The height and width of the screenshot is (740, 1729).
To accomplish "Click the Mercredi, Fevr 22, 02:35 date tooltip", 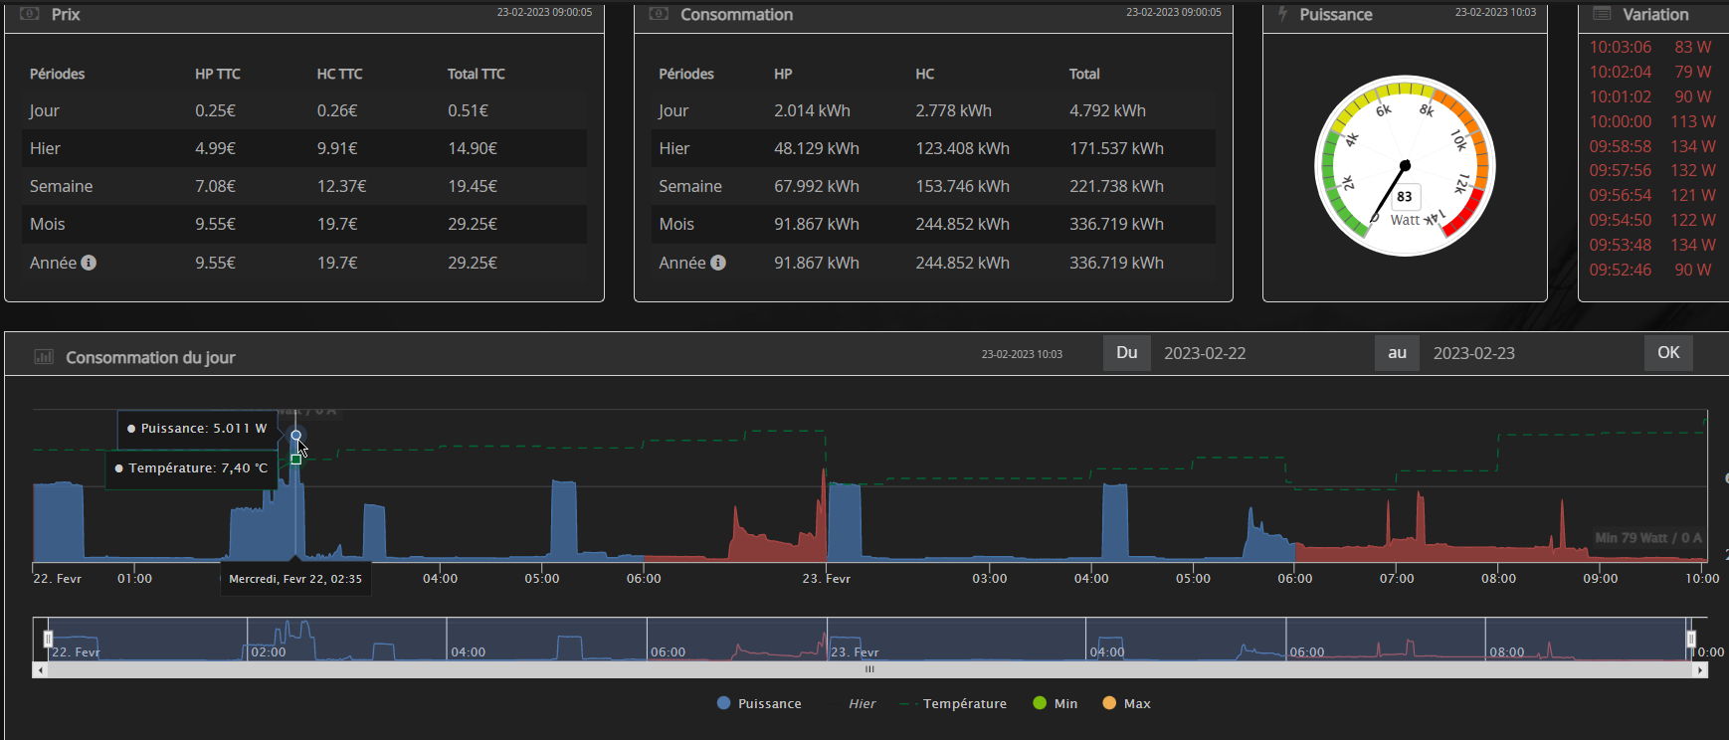I will (295, 578).
